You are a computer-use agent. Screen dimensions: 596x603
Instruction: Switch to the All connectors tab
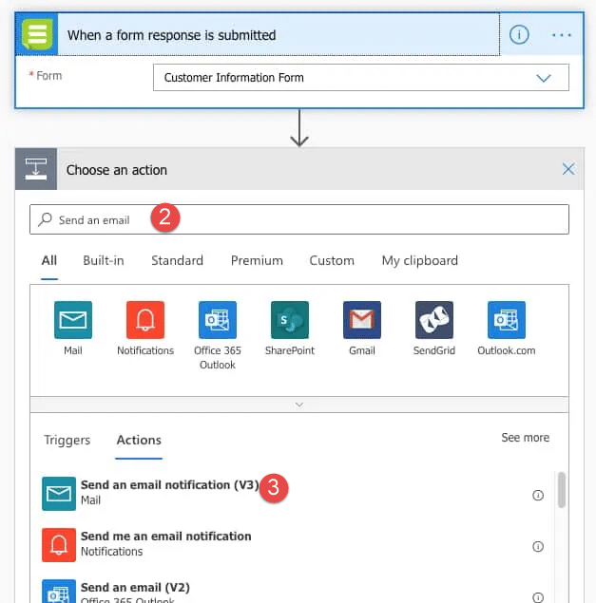coord(49,261)
